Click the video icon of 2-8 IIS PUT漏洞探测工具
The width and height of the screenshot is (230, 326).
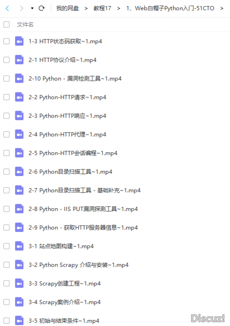[19, 209]
